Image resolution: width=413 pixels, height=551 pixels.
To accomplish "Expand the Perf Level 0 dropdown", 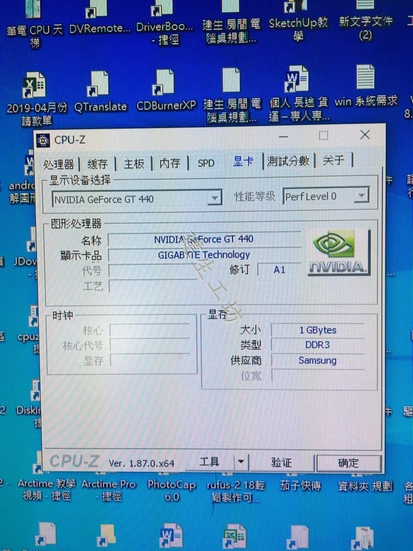I will click(361, 195).
